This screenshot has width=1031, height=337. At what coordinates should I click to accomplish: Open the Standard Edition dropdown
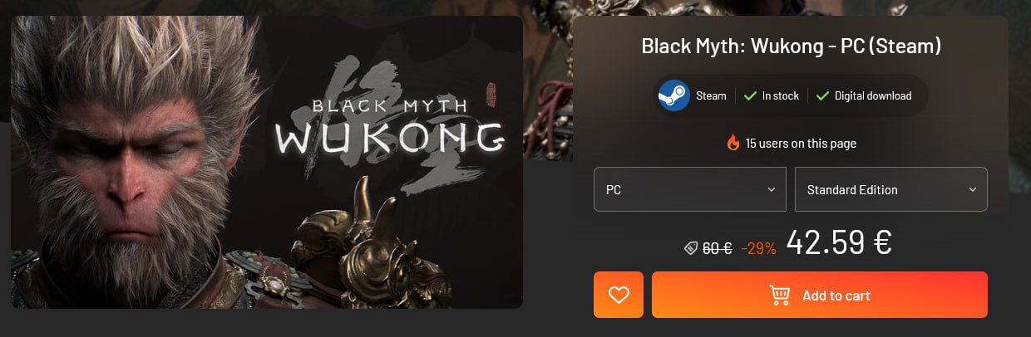pyautogui.click(x=891, y=189)
